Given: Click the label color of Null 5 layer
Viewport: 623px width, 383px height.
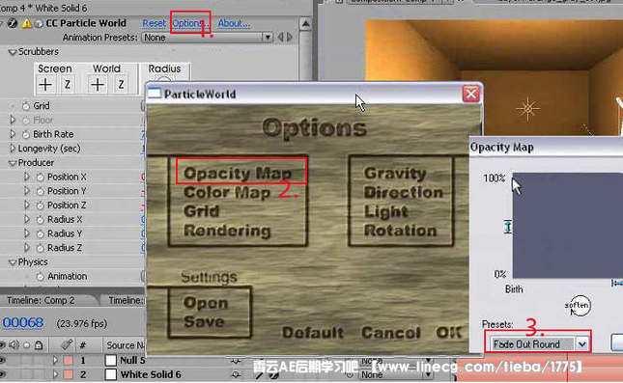Looking at the screenshot, I should coord(69,361).
